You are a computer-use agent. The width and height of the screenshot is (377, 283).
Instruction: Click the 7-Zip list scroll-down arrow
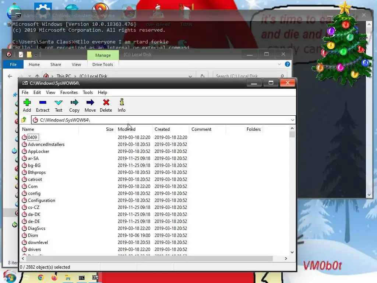[x=292, y=252]
